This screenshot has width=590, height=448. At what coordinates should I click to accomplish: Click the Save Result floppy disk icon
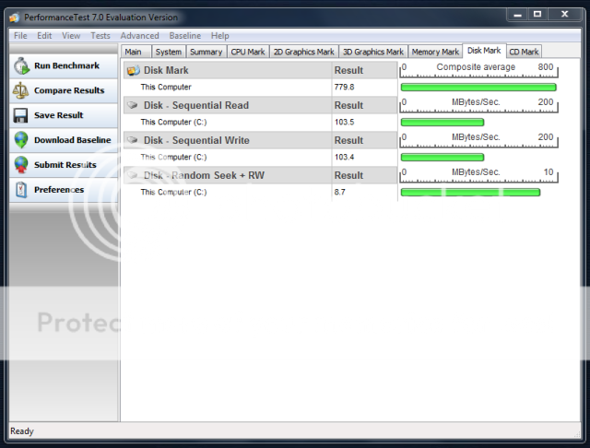(x=20, y=115)
